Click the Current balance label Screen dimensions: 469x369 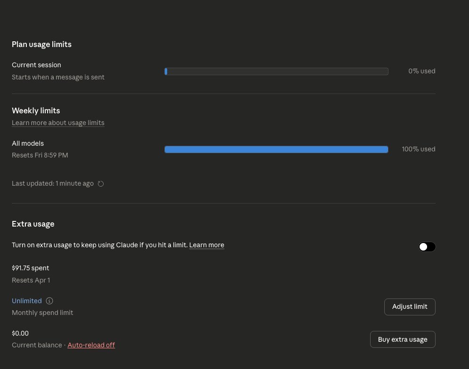click(x=37, y=345)
